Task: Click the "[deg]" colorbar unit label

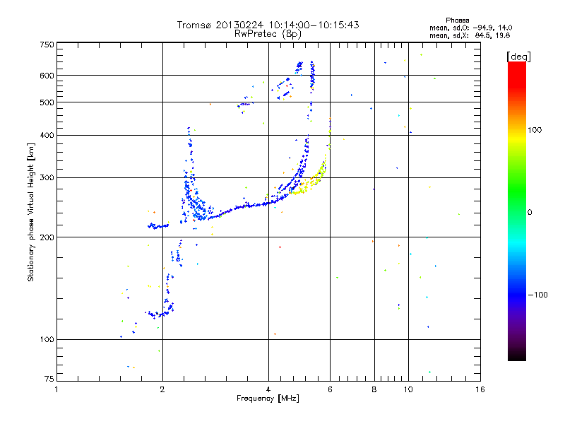Action: click(x=518, y=57)
